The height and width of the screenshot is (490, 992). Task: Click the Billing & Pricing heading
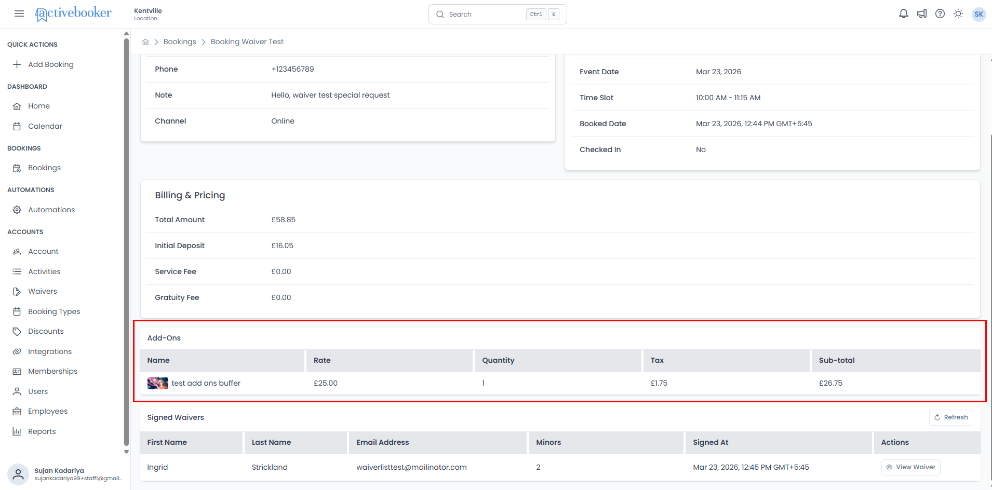tap(190, 195)
